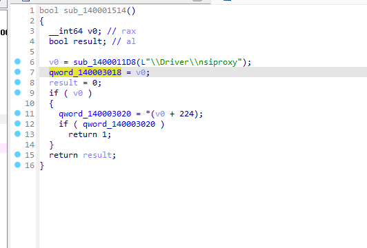Toggle breakpoint dot on line 12
This screenshot has height=248, width=367.
point(17,123)
